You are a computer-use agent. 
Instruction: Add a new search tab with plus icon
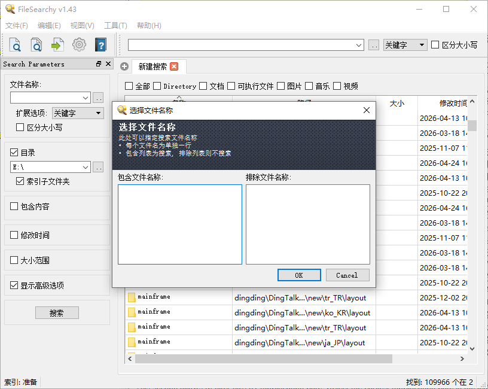(x=124, y=66)
